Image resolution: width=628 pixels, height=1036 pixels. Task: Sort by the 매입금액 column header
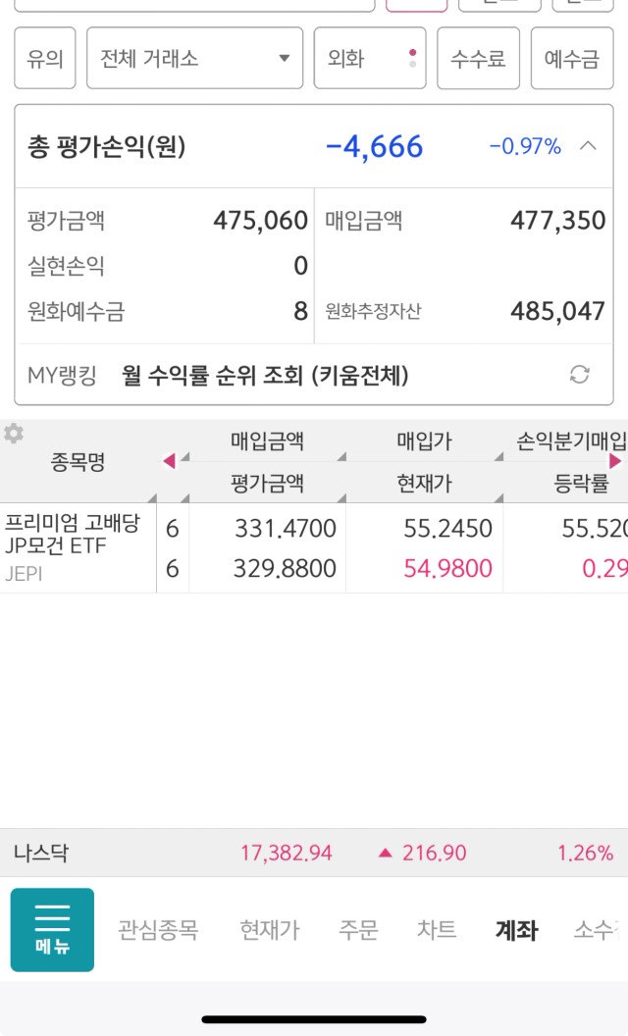click(x=267, y=440)
